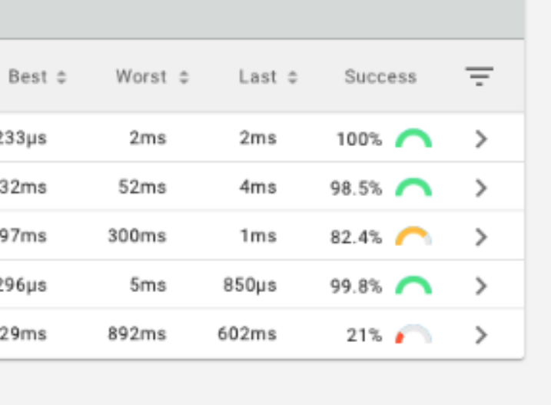The width and height of the screenshot is (551, 405).
Task: Click the 850µs last time cell
Action: coord(251,285)
